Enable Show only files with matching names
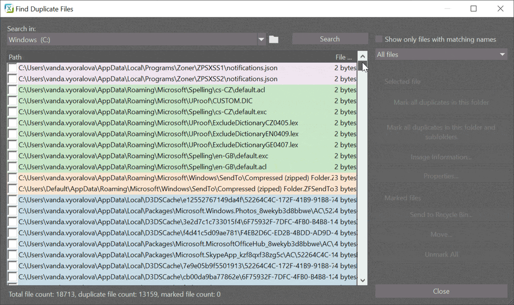 (x=379, y=38)
